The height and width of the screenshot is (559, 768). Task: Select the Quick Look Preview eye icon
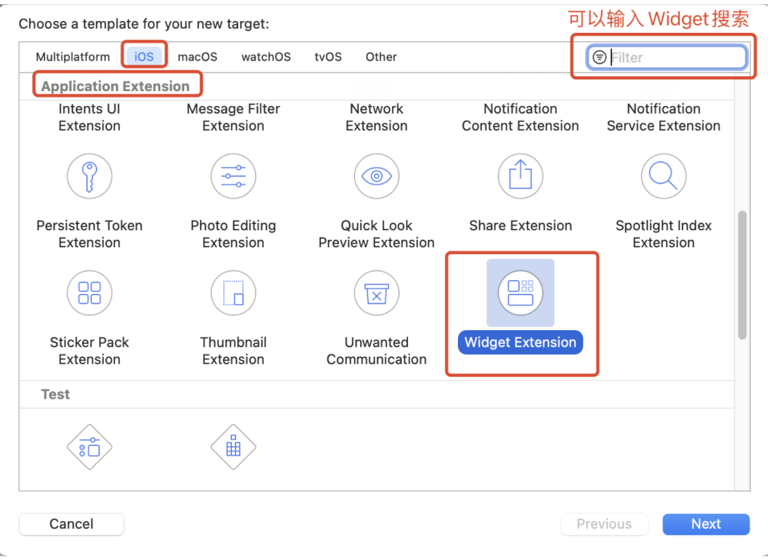[376, 177]
